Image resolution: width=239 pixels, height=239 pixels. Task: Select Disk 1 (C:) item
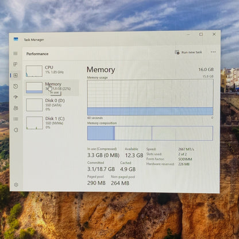click(x=52, y=123)
